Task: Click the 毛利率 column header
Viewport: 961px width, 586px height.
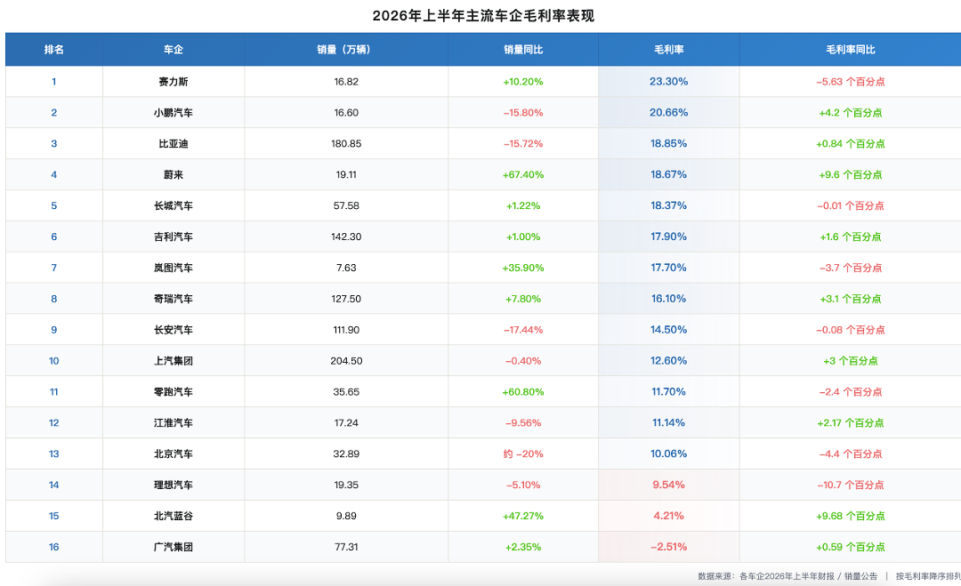Action: tap(668, 50)
